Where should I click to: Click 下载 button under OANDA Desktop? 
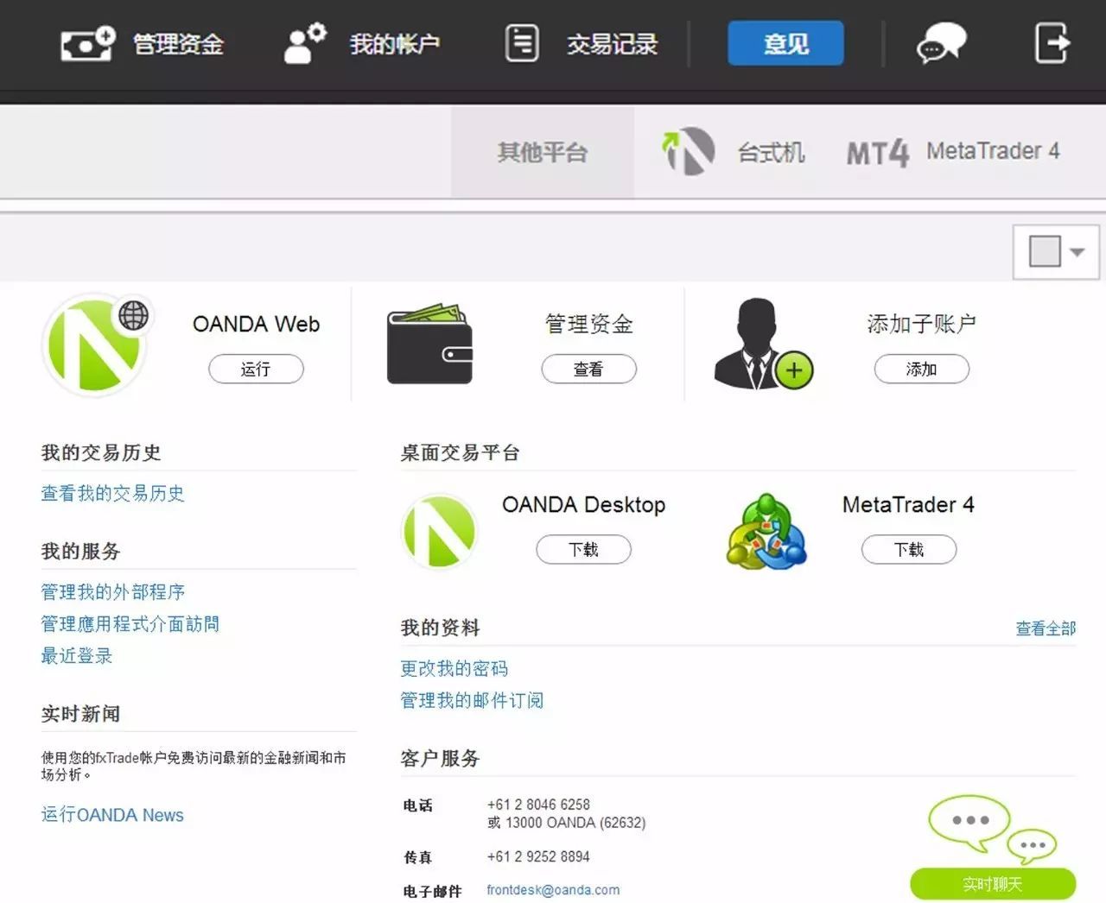point(583,550)
